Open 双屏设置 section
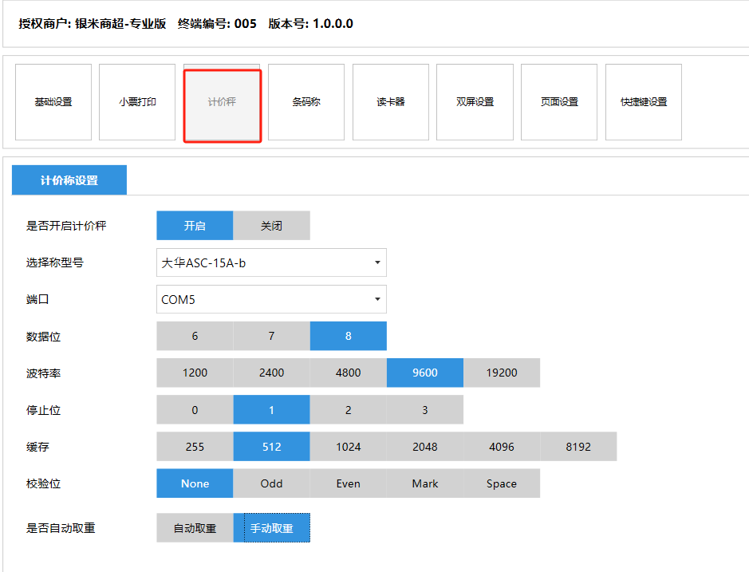This screenshot has height=572, width=749. (x=475, y=102)
